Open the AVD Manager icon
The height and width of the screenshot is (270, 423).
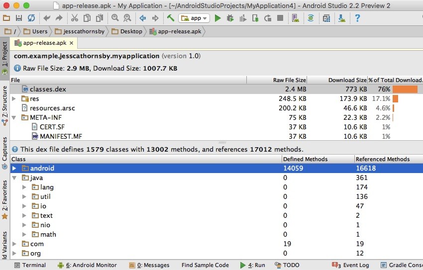point(296,18)
